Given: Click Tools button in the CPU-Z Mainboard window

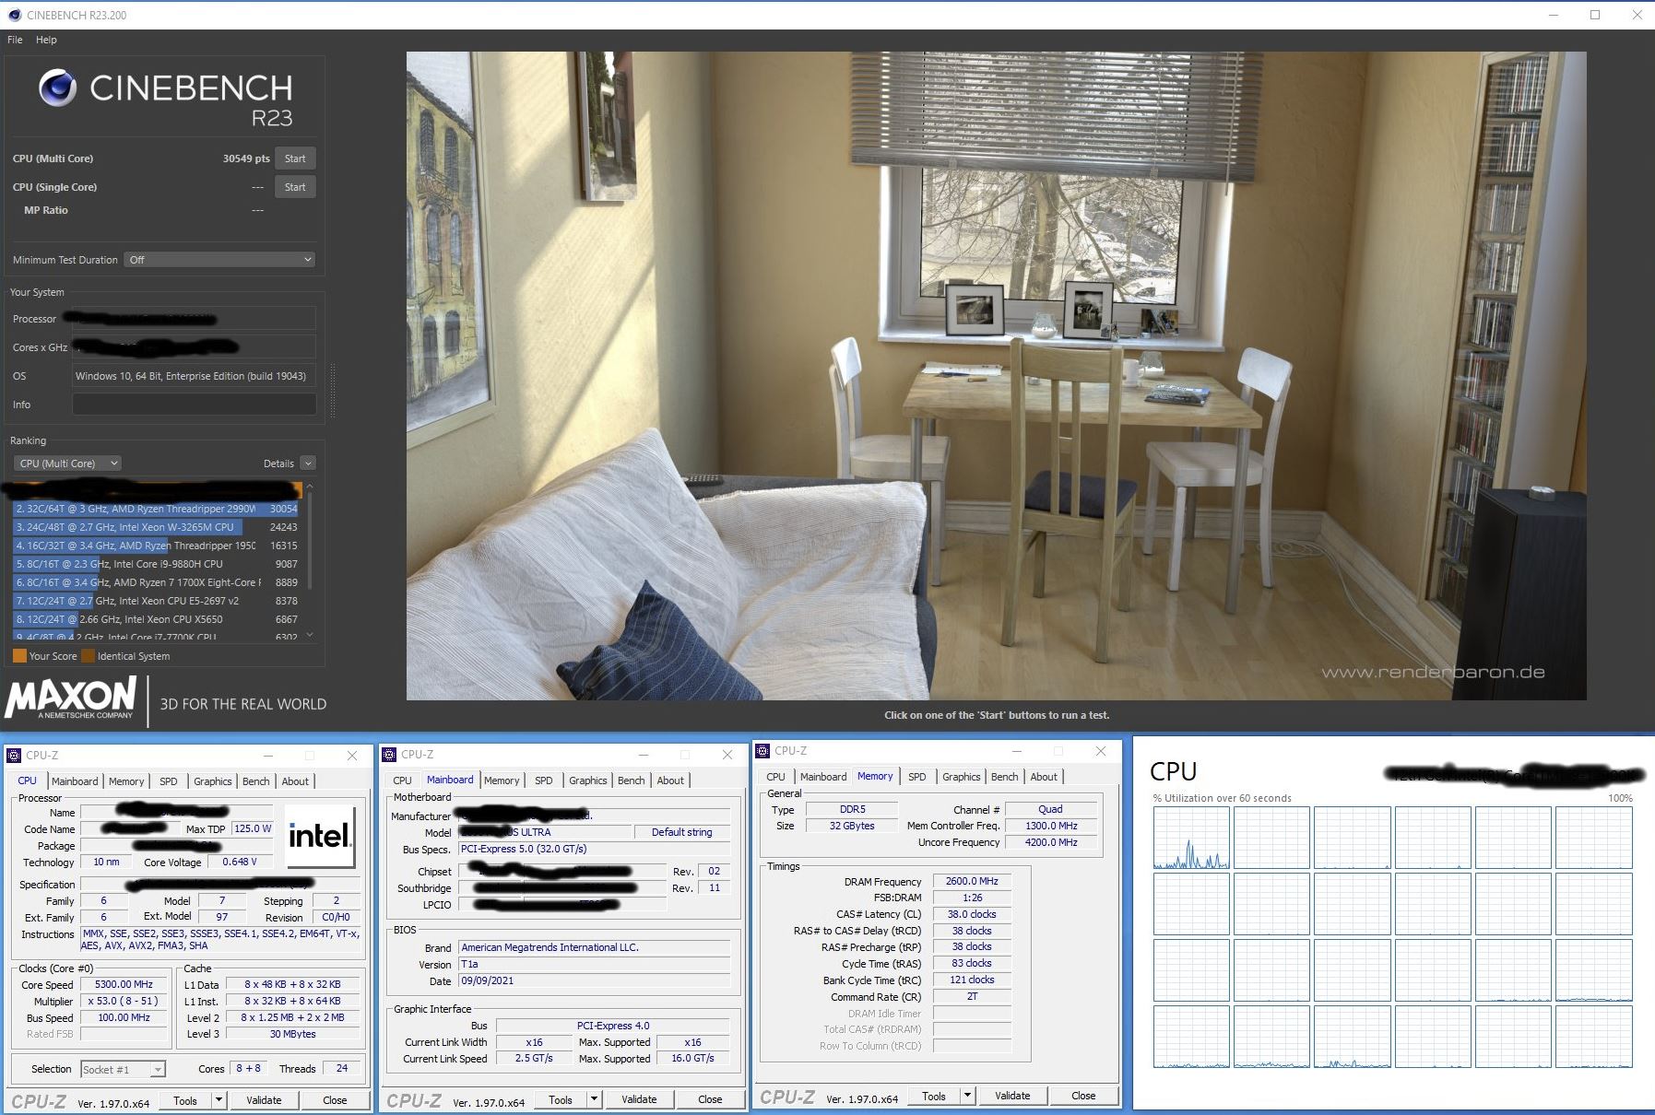Looking at the screenshot, I should click(561, 1099).
